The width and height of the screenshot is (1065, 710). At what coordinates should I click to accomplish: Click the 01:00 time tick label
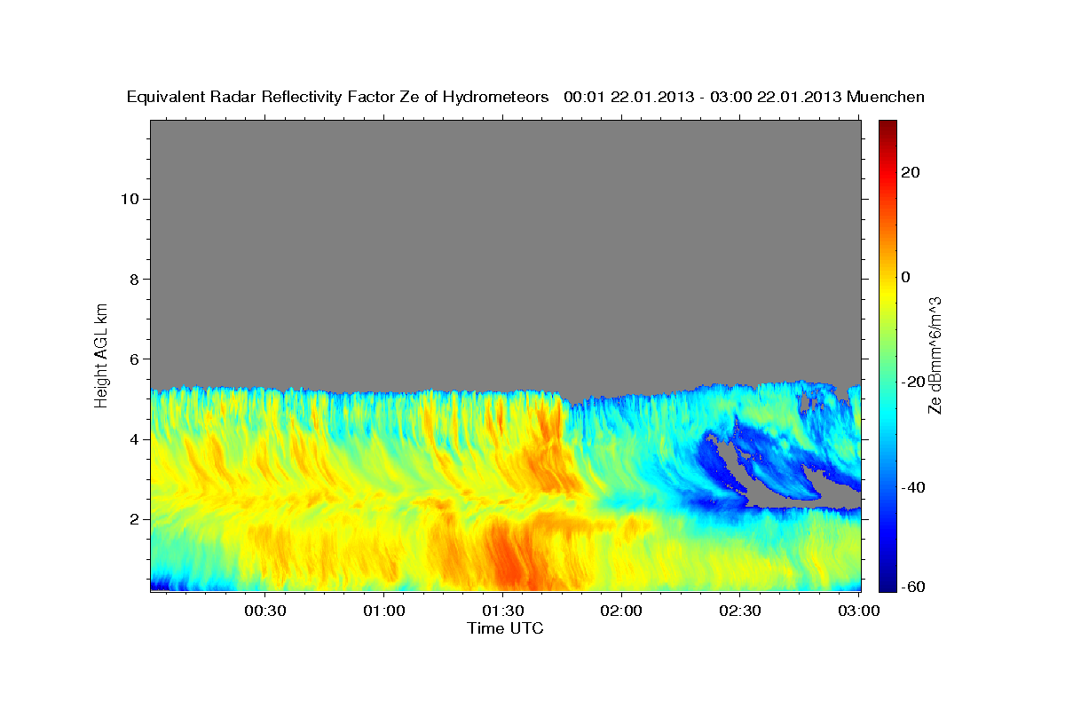(x=383, y=611)
